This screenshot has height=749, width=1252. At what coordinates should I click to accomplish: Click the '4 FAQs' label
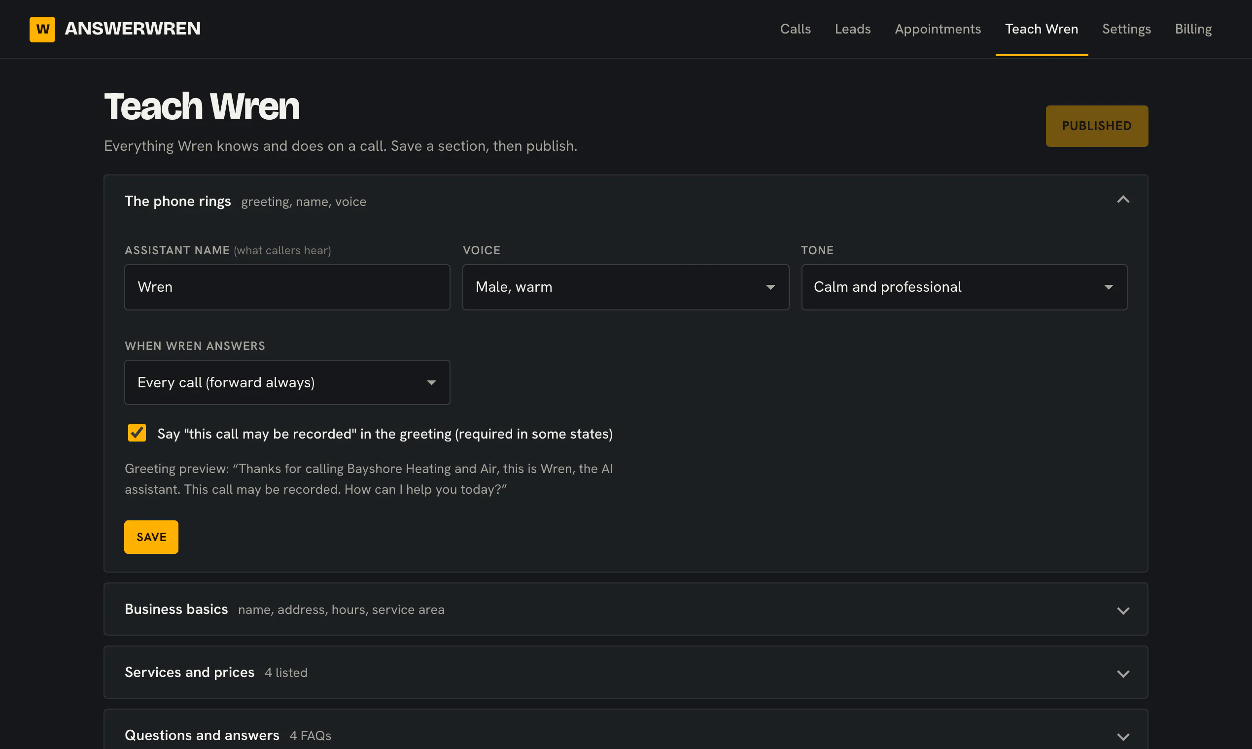310,736
